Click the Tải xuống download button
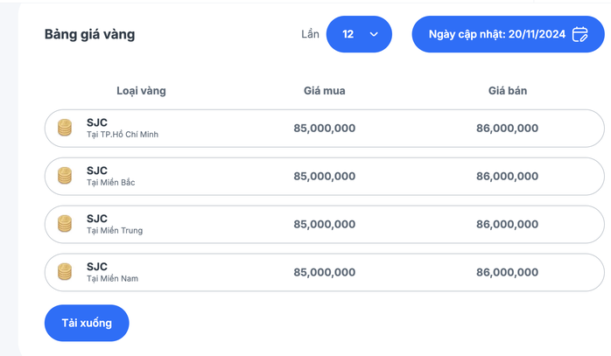 87,323
